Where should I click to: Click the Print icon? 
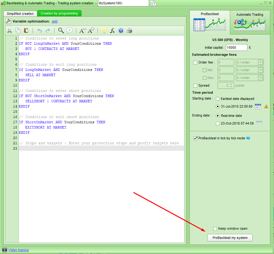pyautogui.click(x=129, y=31)
